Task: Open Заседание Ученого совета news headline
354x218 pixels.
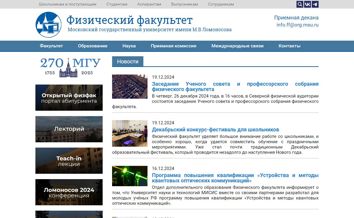Action: tap(235, 87)
